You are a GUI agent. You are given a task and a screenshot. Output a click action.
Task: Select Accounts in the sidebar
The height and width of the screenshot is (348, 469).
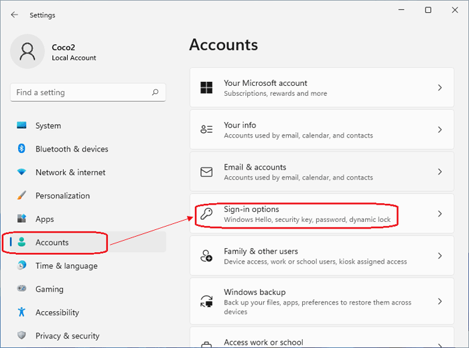(88, 242)
